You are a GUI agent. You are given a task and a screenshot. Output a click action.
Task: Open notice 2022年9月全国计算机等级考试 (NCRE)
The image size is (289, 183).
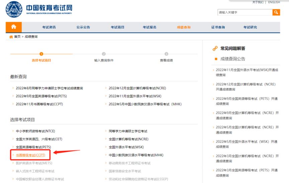(247, 115)
